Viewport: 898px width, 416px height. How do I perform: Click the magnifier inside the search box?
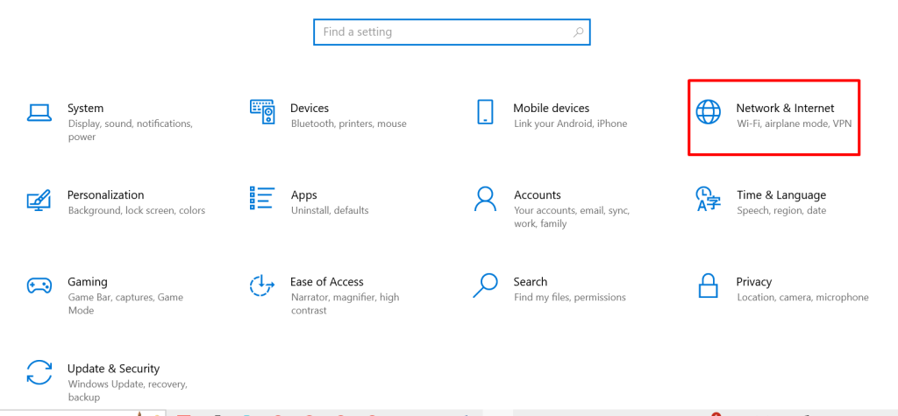[578, 32]
